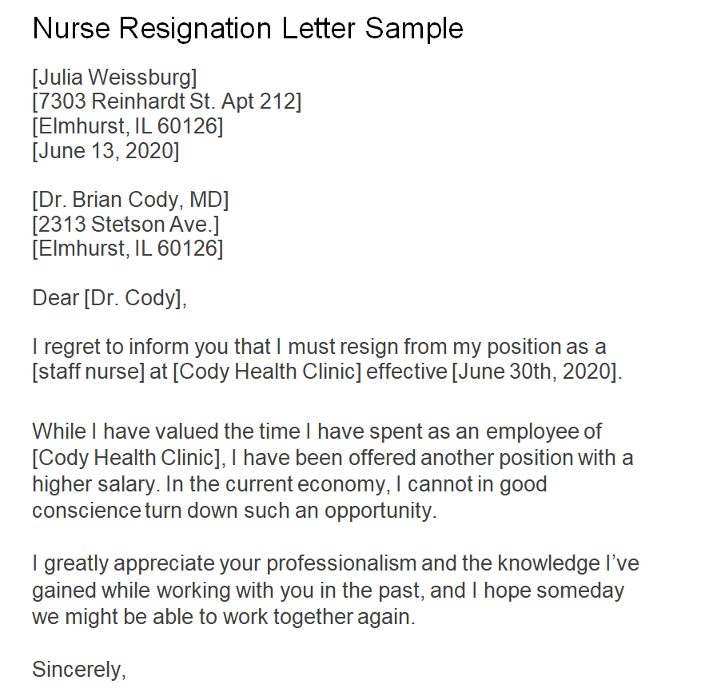
Task: Click the line starting 'While I have valued'
Action: [317, 432]
